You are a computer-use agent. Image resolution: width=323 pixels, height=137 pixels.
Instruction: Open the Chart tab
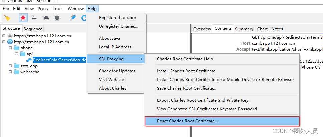[262, 29]
